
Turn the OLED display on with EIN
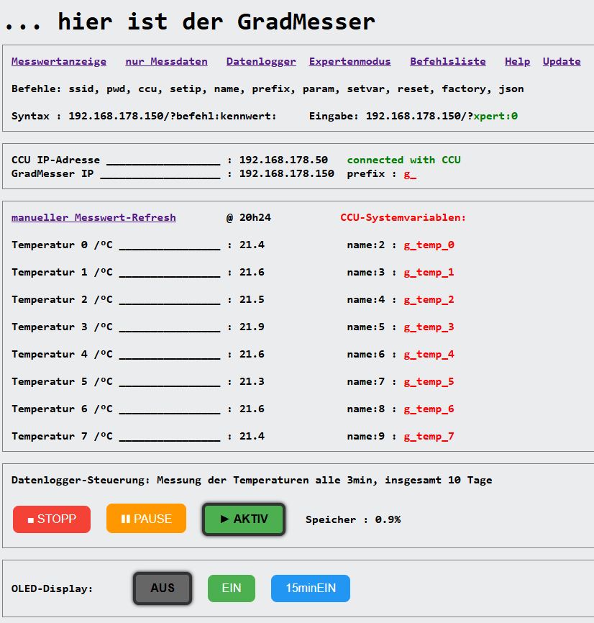point(232,588)
